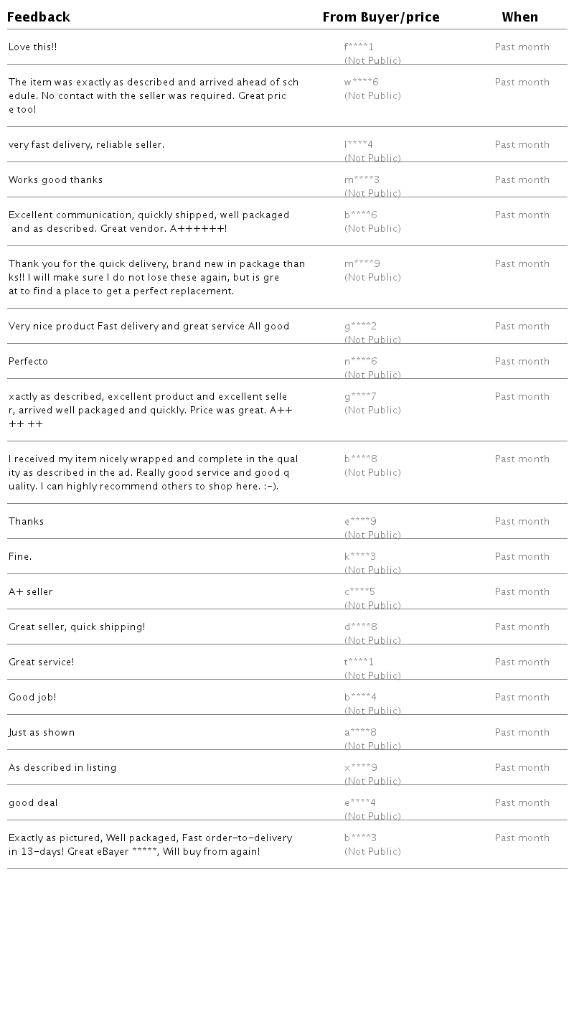Click "Great seller, quick shipping!" comment
The image size is (574, 1022).
(x=77, y=627)
